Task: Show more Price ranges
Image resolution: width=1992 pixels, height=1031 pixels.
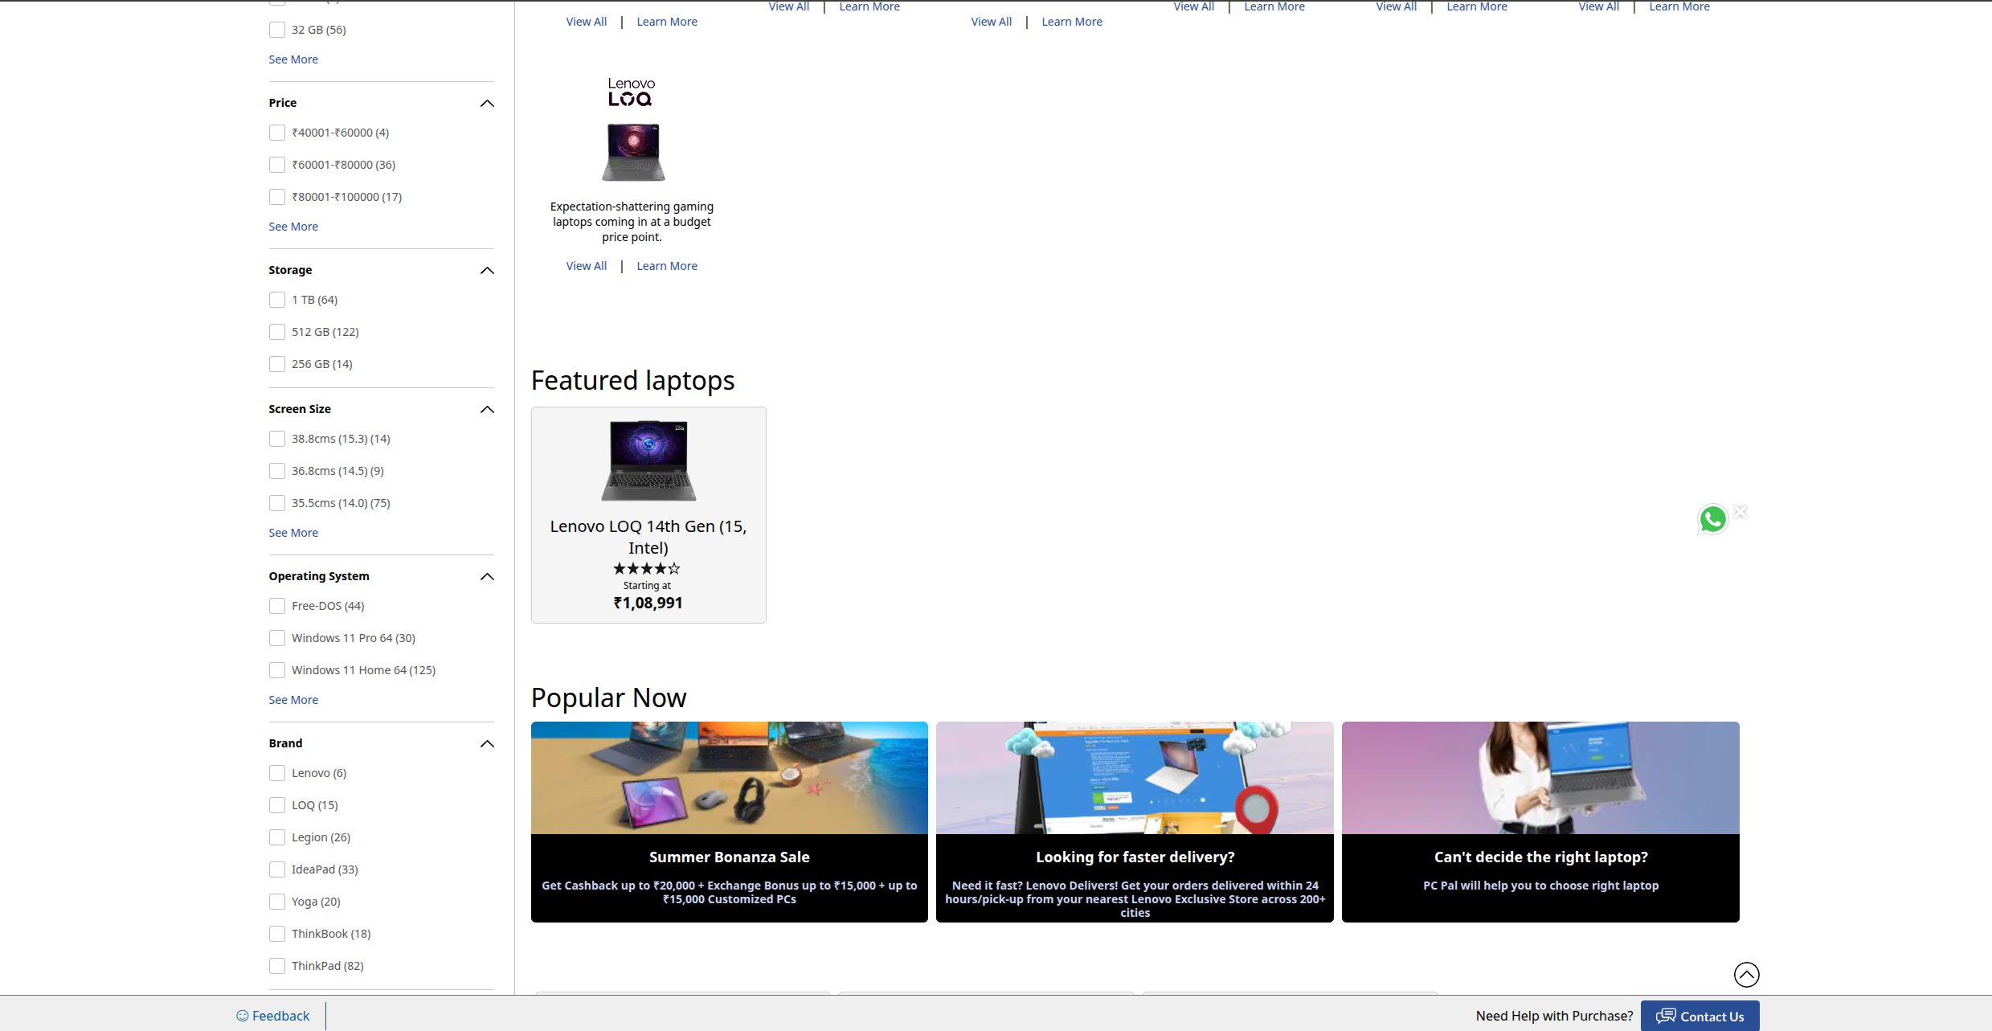Action: [293, 227]
